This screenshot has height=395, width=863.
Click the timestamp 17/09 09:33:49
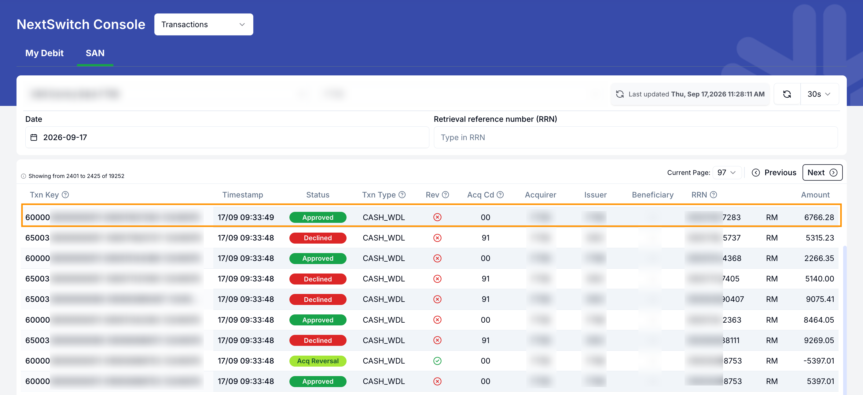pyautogui.click(x=246, y=217)
